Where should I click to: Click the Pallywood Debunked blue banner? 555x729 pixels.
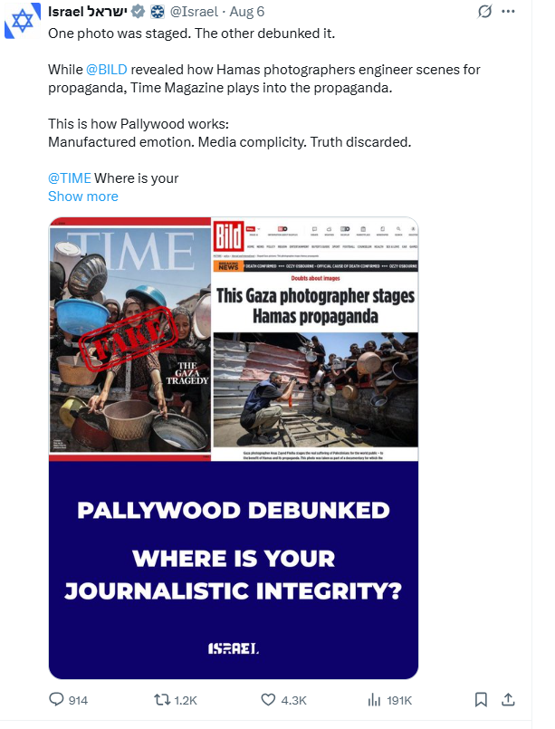234,570
